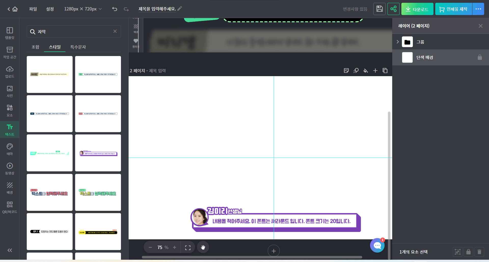Redo the last action
Viewport: 489px width, 262px height.
[126, 9]
